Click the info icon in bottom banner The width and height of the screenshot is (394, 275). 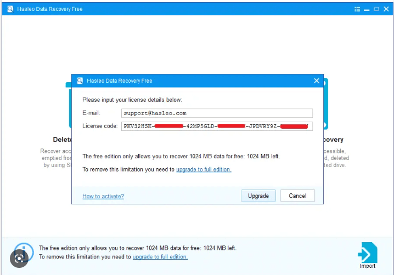click(24, 251)
